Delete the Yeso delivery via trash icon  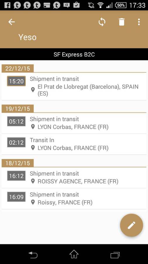point(122,22)
